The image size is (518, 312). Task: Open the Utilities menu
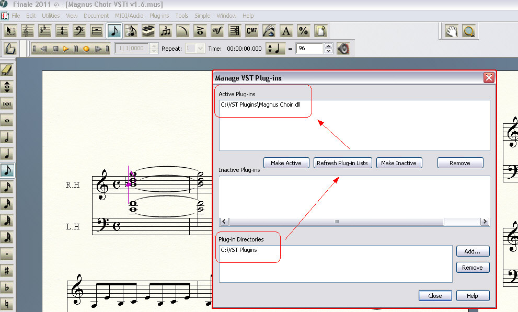(51, 16)
